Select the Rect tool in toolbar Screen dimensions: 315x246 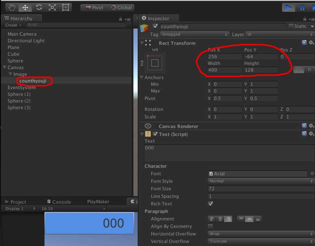point(65,7)
